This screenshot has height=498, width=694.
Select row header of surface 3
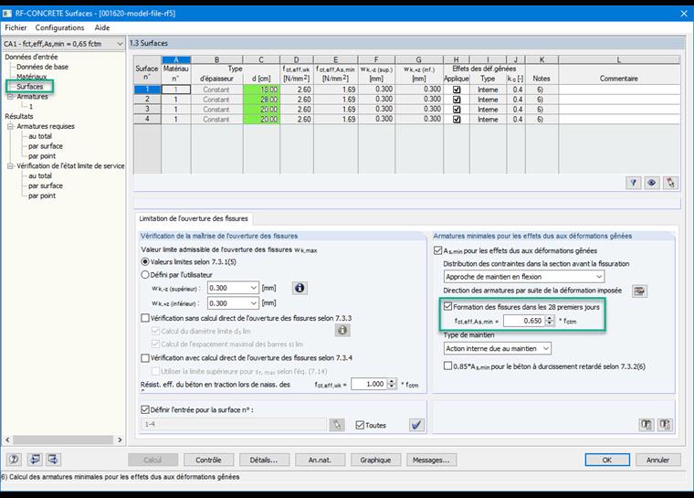coord(147,110)
